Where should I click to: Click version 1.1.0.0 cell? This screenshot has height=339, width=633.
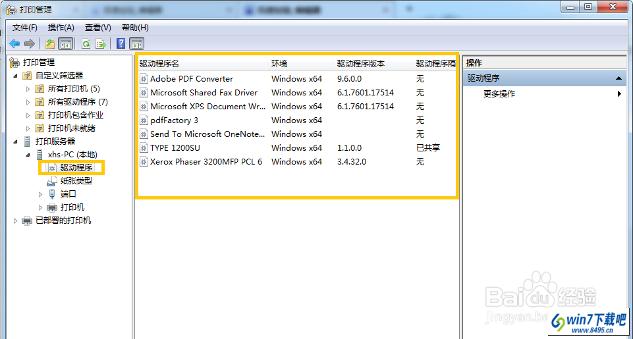click(x=350, y=148)
